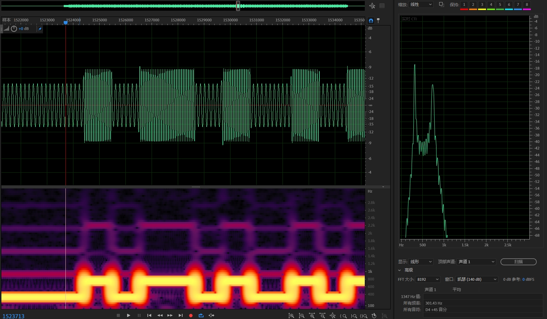
Task: Click the pin icon on the volume HUD
Action: (x=40, y=29)
